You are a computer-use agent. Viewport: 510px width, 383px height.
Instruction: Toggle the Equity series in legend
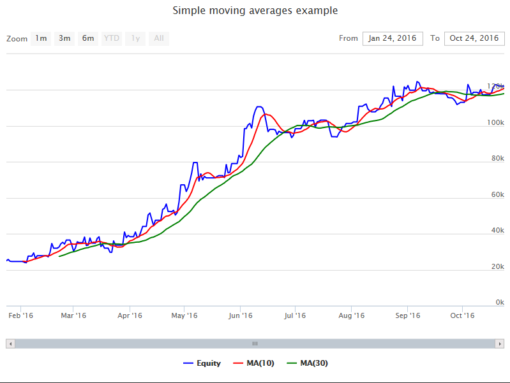[x=202, y=363]
